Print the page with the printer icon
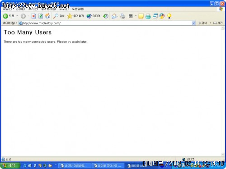The image size is (226, 169). tap(122, 16)
